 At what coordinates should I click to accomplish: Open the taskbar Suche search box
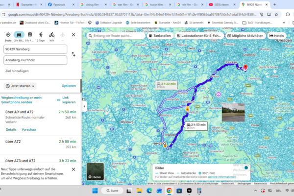(112, 191)
